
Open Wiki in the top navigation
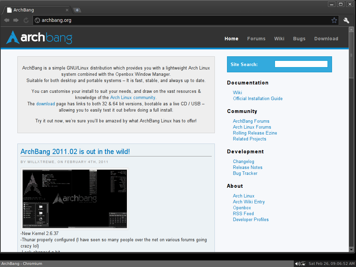[x=279, y=39]
